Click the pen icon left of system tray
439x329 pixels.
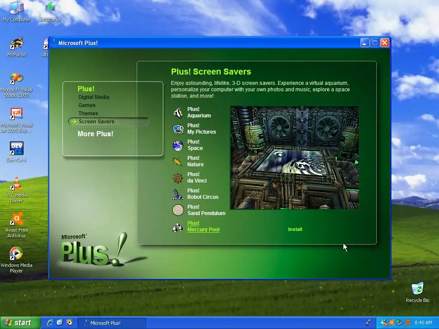click(x=368, y=323)
